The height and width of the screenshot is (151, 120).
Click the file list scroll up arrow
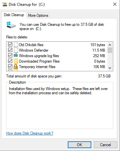click(x=110, y=45)
